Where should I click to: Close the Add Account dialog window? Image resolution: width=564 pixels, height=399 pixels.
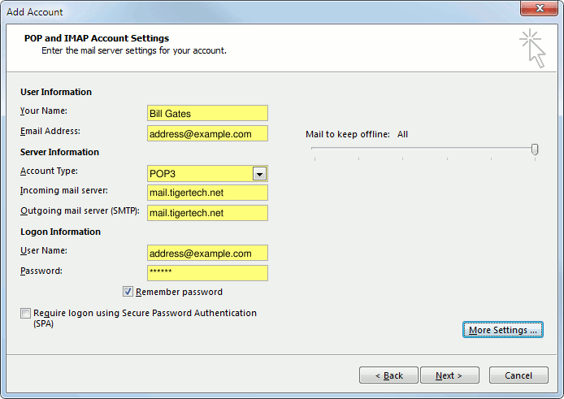pyautogui.click(x=539, y=11)
